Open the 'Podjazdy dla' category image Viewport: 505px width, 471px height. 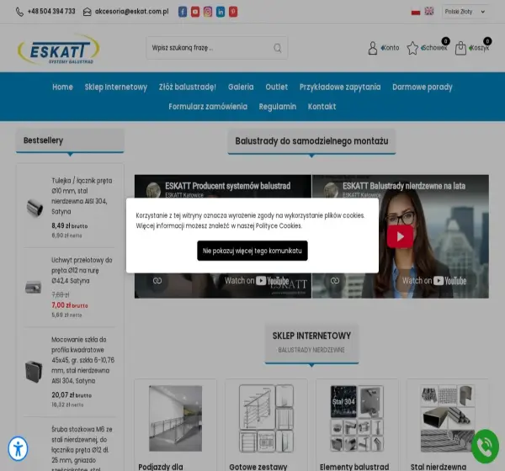(176, 418)
